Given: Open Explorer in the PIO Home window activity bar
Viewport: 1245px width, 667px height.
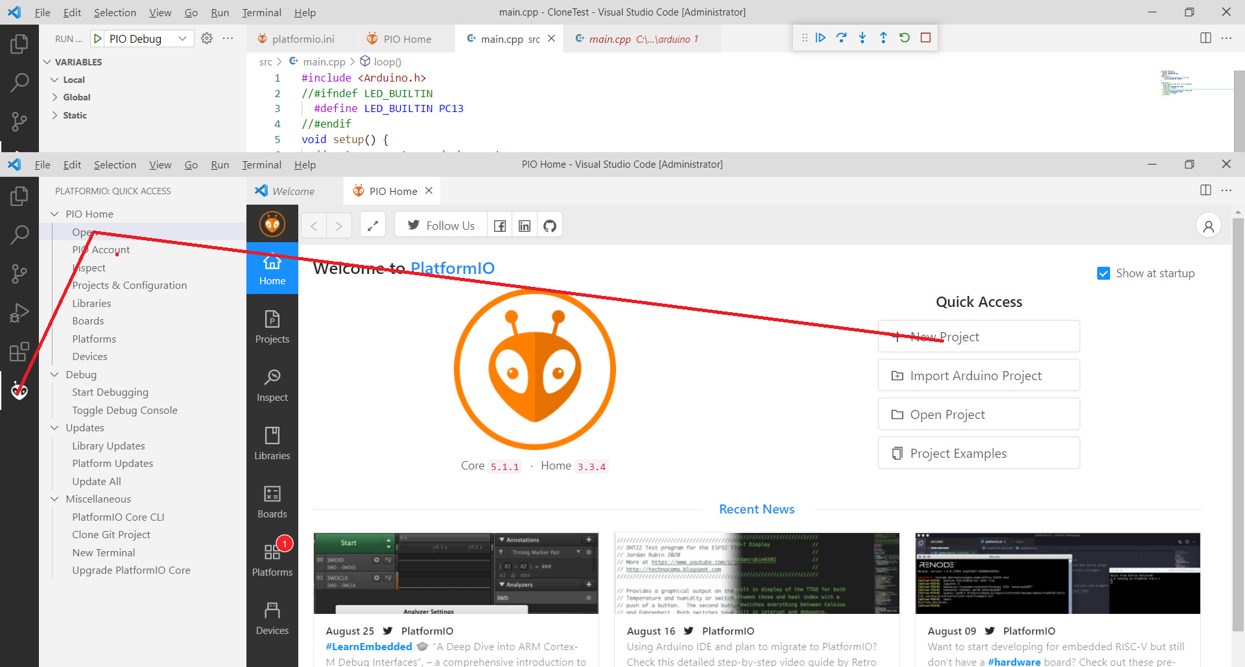Looking at the screenshot, I should (x=19, y=196).
